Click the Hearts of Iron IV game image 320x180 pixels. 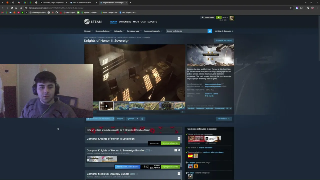click(x=196, y=139)
